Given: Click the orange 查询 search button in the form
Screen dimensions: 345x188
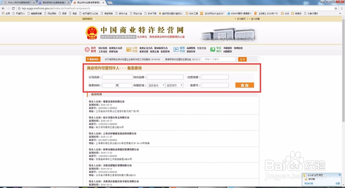Looking at the screenshot, I should 245,85.
